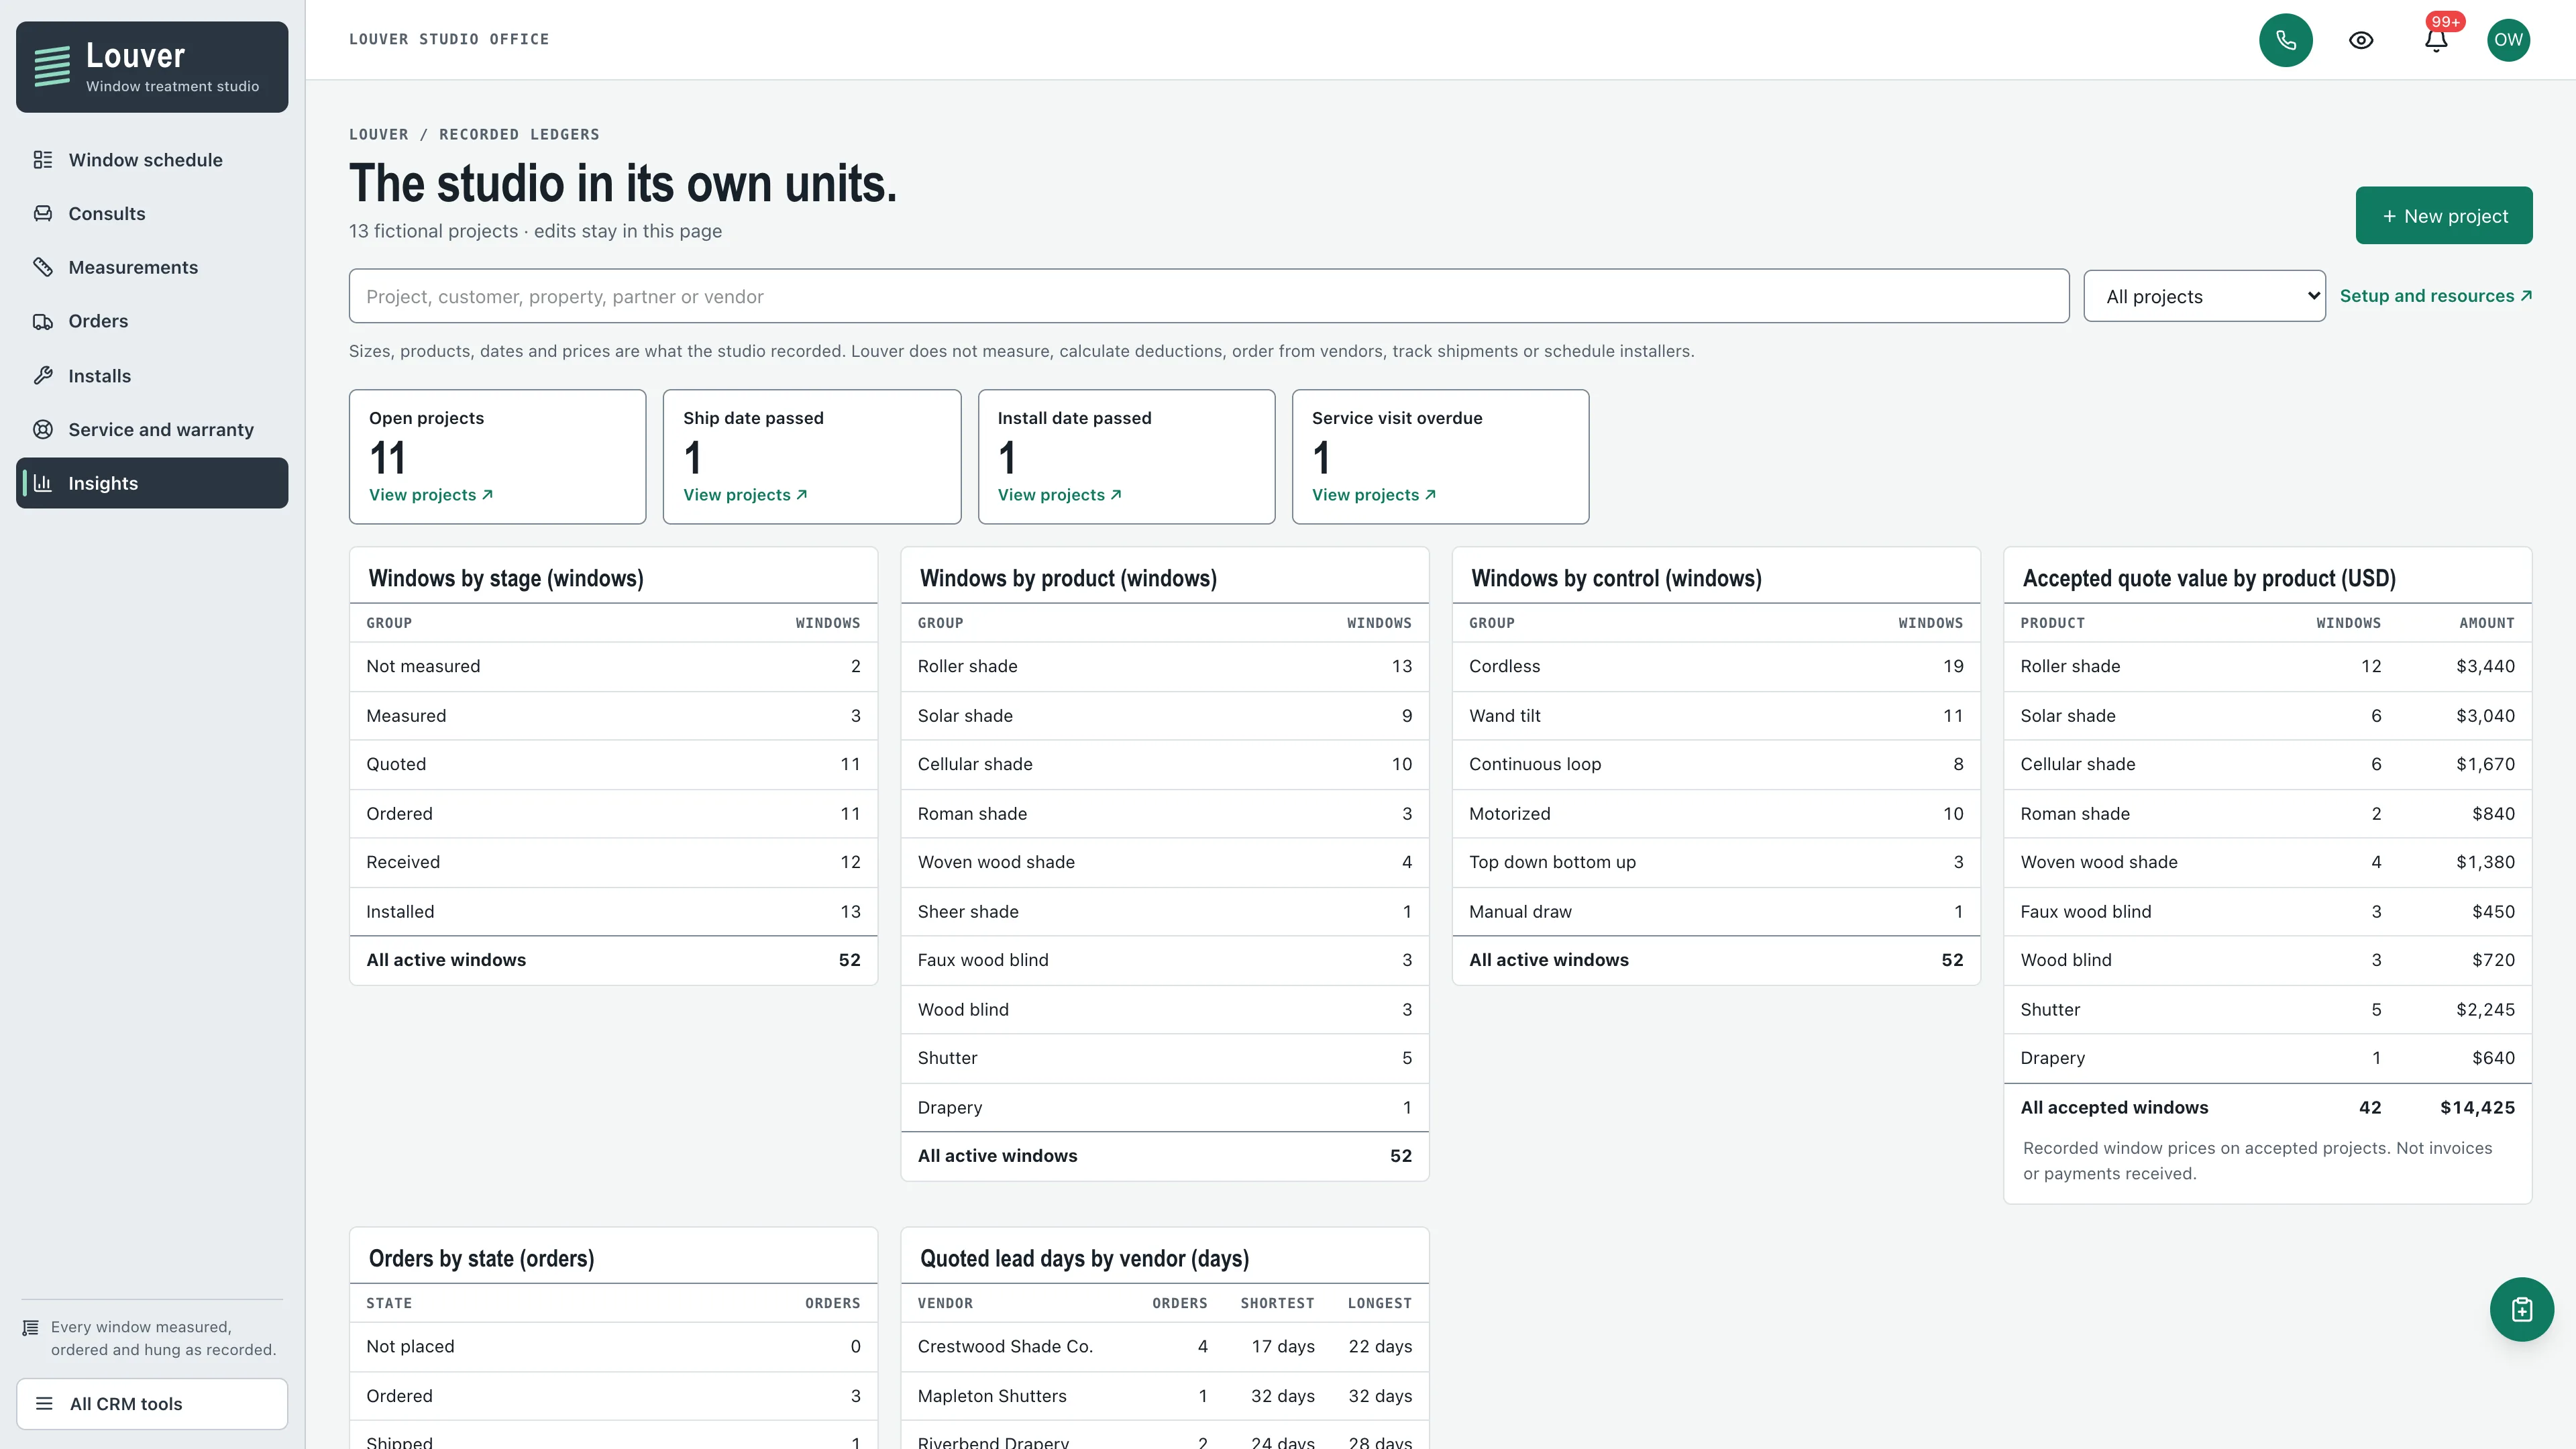Click the green phone call icon
The width and height of the screenshot is (2576, 1449).
[2285, 40]
